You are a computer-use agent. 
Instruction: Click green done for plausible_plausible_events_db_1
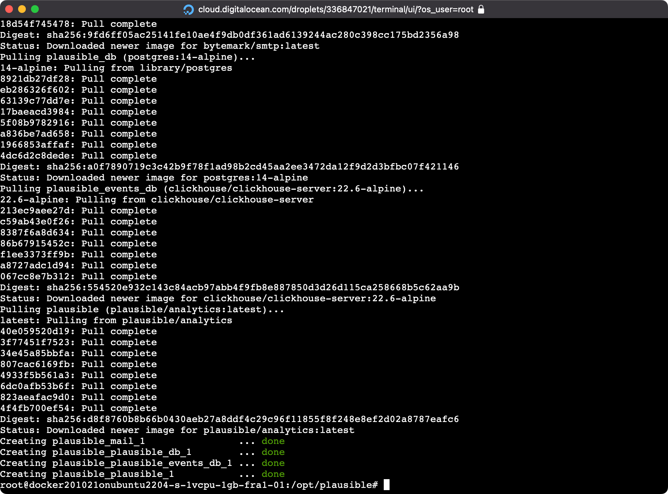tap(273, 463)
